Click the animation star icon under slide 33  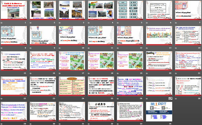118,124
